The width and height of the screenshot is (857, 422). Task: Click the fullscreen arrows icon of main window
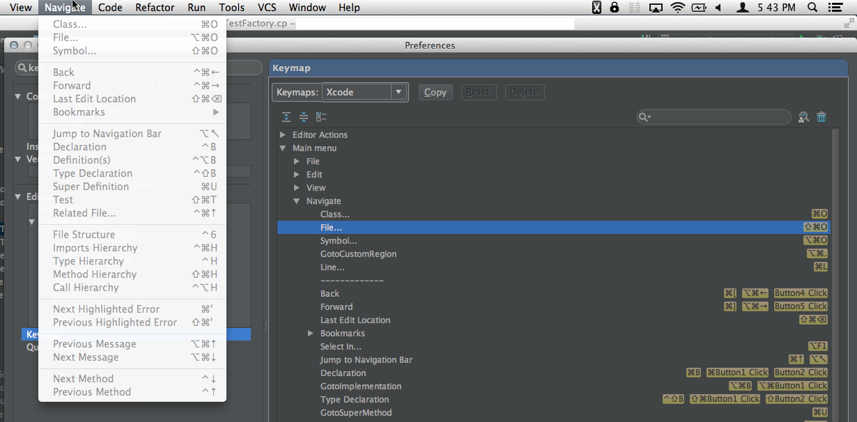(x=848, y=23)
